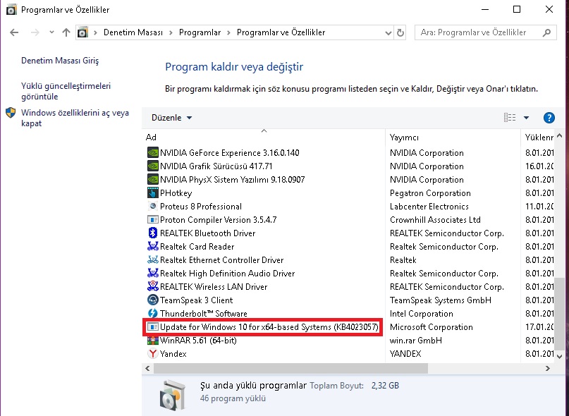Expand the chevron before Denetim Masası
This screenshot has width=569, height=416.
pos(95,32)
